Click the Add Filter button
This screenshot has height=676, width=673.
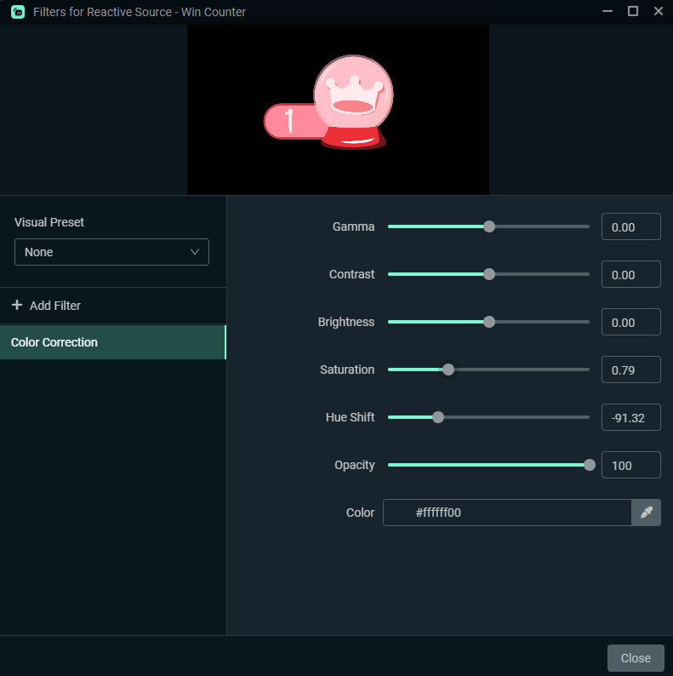(x=47, y=306)
